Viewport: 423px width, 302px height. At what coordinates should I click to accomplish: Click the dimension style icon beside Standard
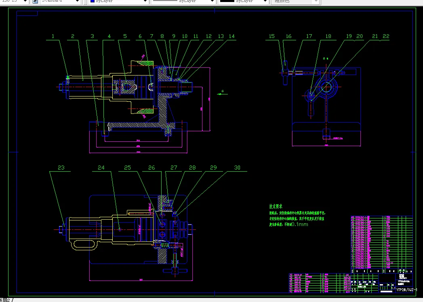35,1
